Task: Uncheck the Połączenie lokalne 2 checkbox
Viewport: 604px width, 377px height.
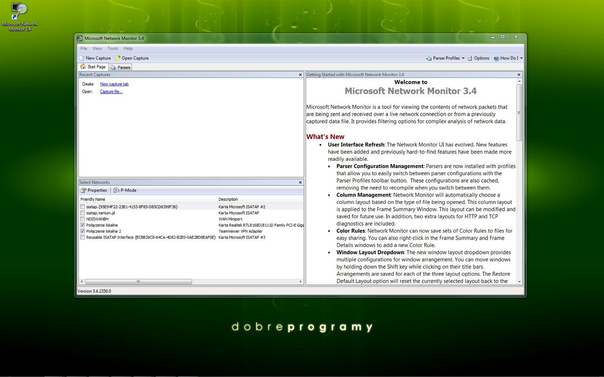Action: click(83, 231)
